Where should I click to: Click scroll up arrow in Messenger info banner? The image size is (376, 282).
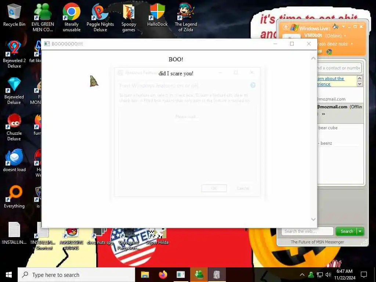[359, 78]
